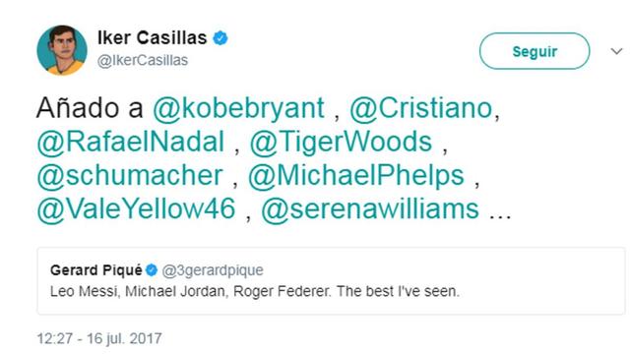The image size is (630, 354).
Task: Click the Añado a tweet text
Action: [90, 108]
